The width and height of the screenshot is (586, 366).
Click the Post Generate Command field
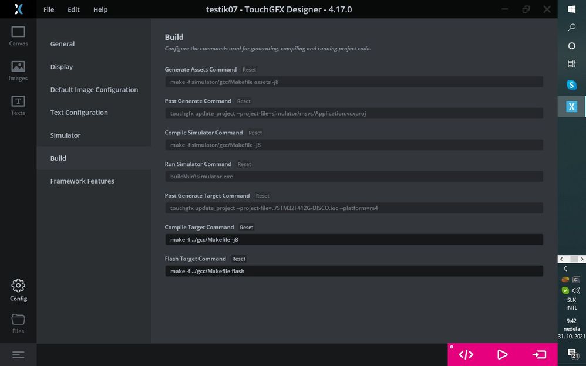(354, 113)
